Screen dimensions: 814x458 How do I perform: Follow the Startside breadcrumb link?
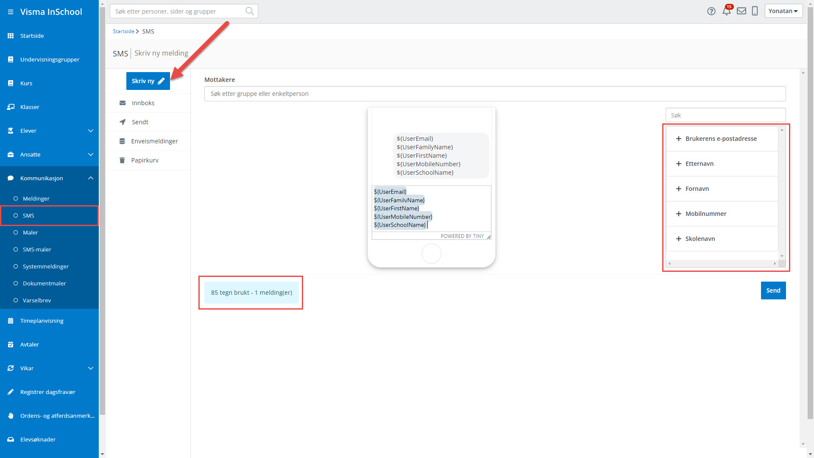123,31
